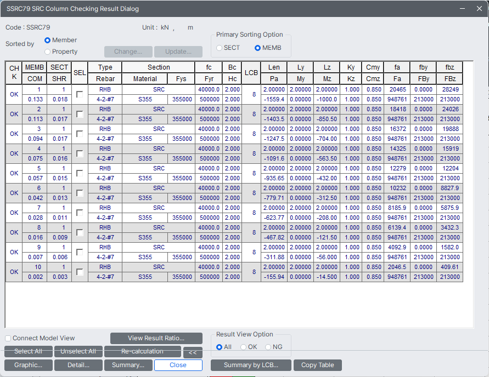Image resolution: width=489 pixels, height=377 pixels.
Task: Collapse the dialog with the << button
Action: [193, 353]
